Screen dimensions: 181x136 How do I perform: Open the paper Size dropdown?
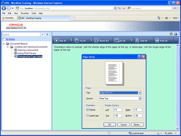pyautogui.click(x=140, y=93)
